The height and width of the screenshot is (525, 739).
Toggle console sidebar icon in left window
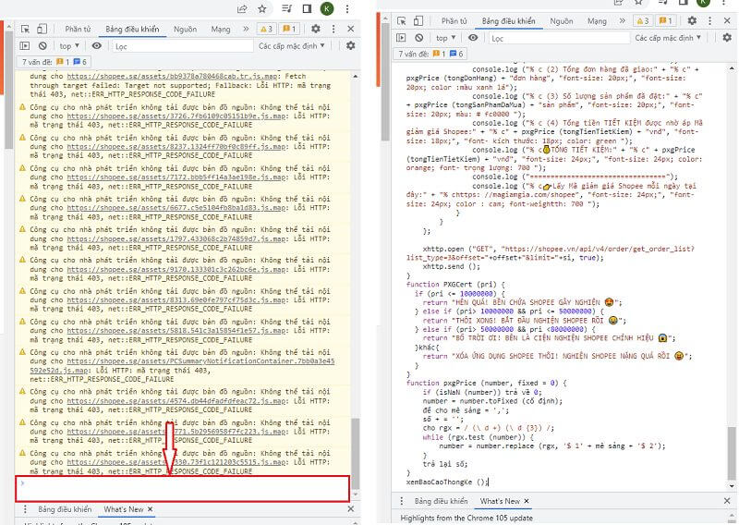(x=25, y=46)
